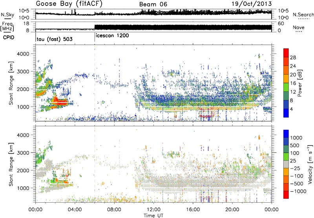Click the light green 12–16 dB Power segment
Viewport: 314px width, 218px height.
click(x=286, y=87)
